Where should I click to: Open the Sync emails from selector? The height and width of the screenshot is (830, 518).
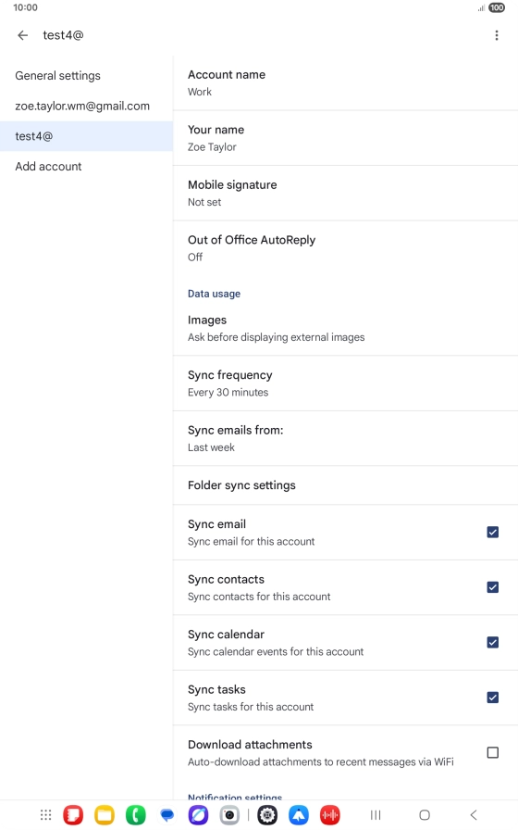coord(345,438)
